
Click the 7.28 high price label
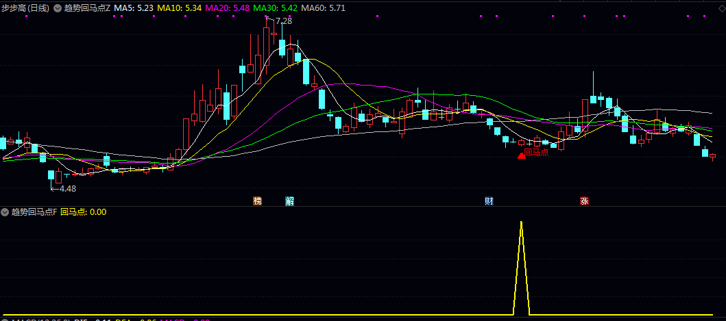coord(284,21)
